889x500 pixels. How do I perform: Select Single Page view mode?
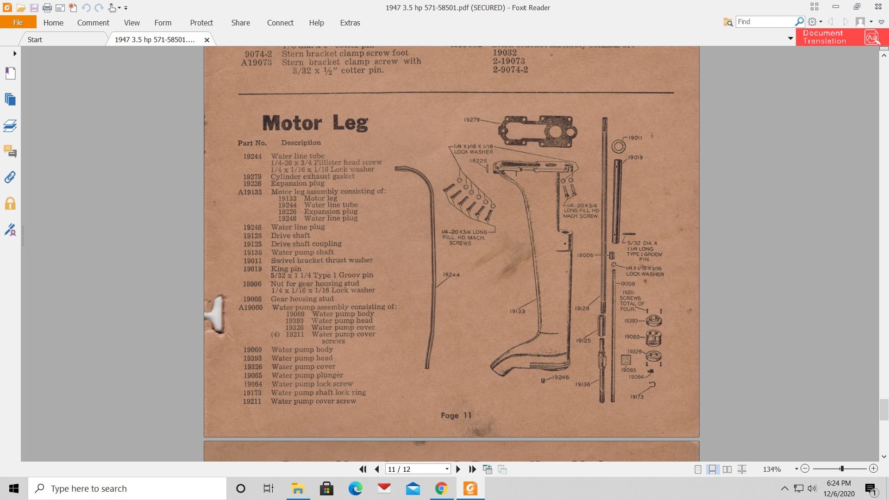[x=698, y=469]
